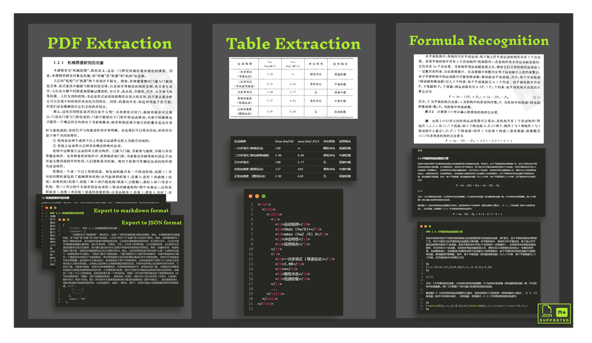Screen dimensions: 592x343
Task: Click the "Export to JSON format" label
Action: [151, 222]
